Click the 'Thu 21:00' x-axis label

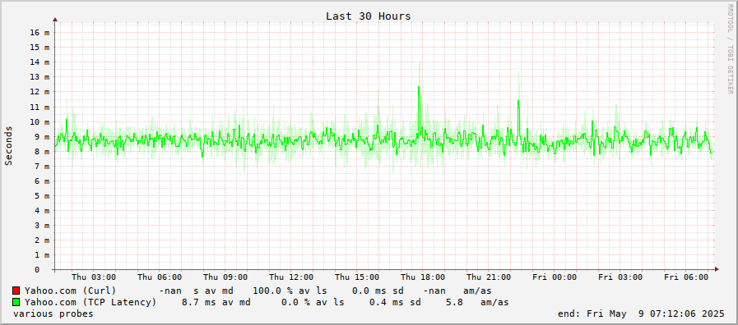(489, 277)
